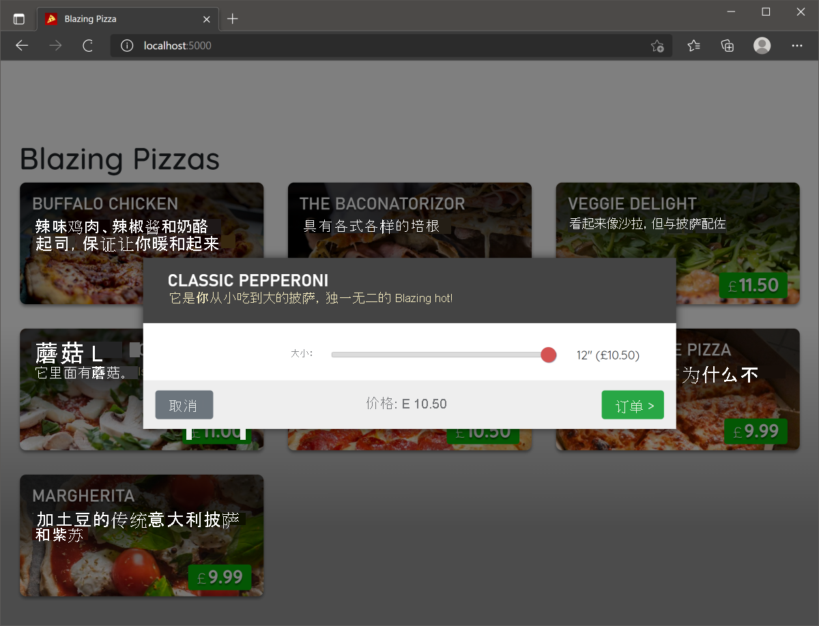Select the Margherita pizza card

tap(141, 536)
